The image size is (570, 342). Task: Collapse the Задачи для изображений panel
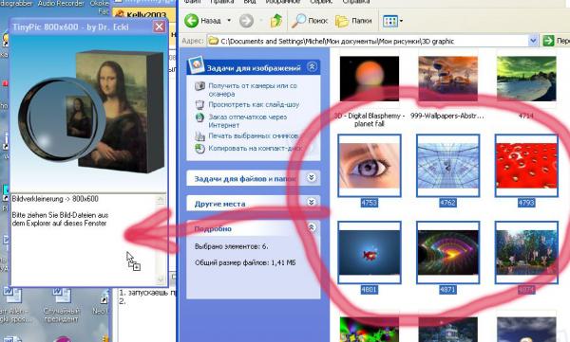[x=312, y=66]
